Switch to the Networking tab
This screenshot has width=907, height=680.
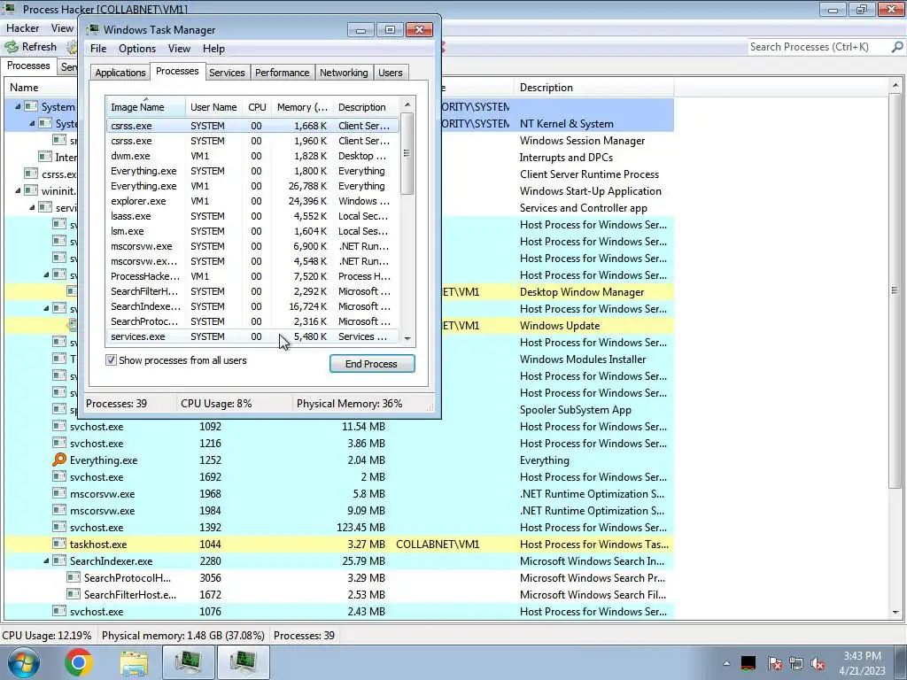pos(344,73)
